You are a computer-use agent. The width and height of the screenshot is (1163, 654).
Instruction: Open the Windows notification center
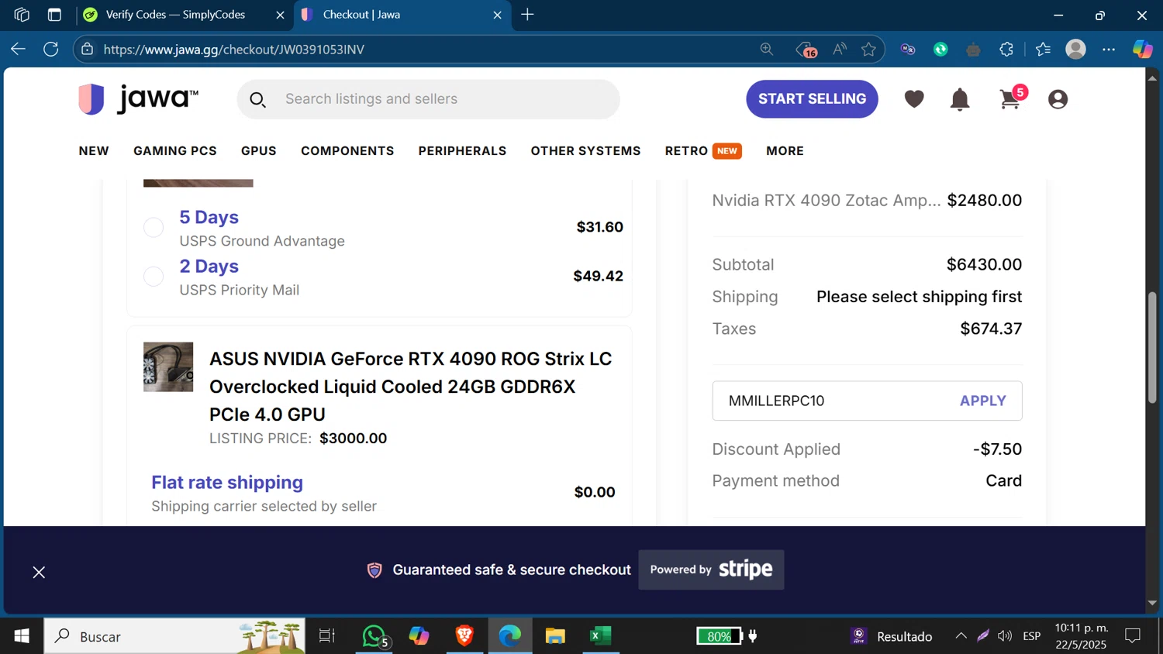[1133, 636]
